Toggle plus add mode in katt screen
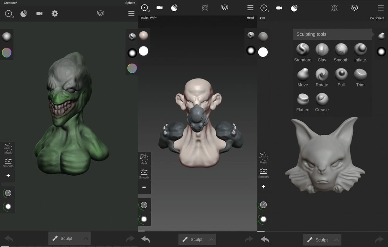Image resolution: width=388 pixels, height=247 pixels. point(264,187)
